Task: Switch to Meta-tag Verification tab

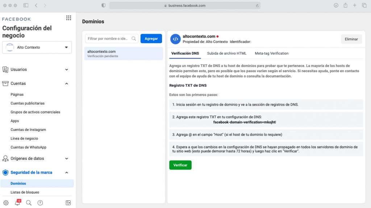Action: tap(272, 54)
